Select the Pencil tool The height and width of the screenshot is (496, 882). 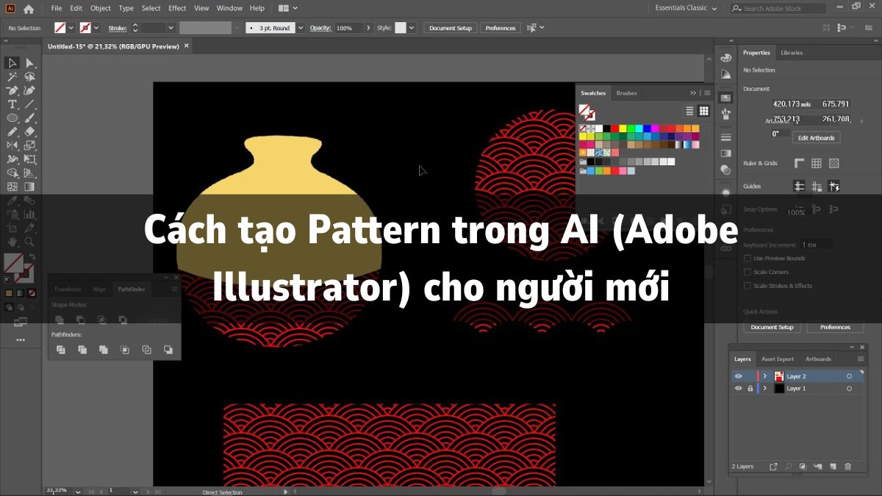tap(12, 130)
